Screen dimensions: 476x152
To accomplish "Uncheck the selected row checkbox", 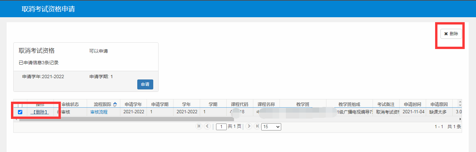I will click(20, 112).
